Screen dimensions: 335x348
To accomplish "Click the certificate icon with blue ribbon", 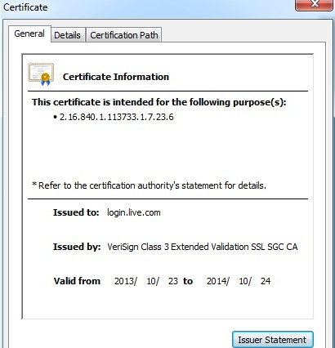I will (x=41, y=74).
